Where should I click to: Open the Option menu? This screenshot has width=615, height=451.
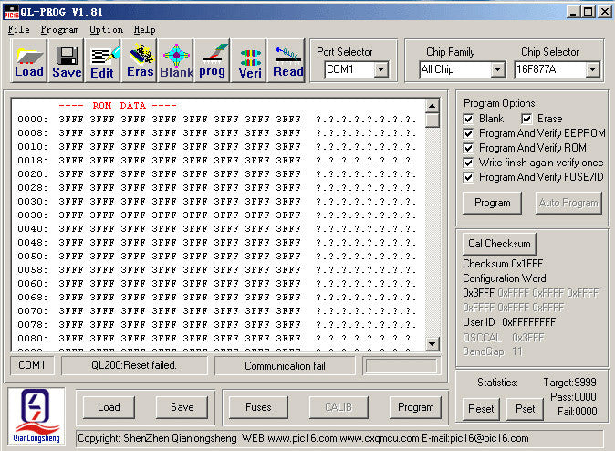106,29
